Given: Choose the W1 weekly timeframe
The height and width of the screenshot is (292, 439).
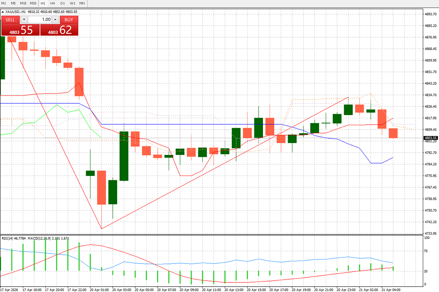Looking at the screenshot, I should pyautogui.click(x=72, y=3).
